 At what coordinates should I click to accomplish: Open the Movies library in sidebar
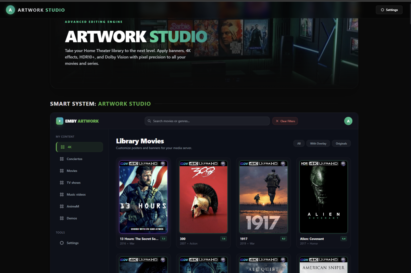point(79,171)
